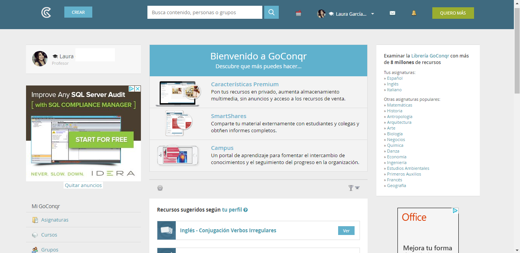The width and height of the screenshot is (520, 253).
Task: Run a search with the magnifying glass icon
Action: pos(271,12)
